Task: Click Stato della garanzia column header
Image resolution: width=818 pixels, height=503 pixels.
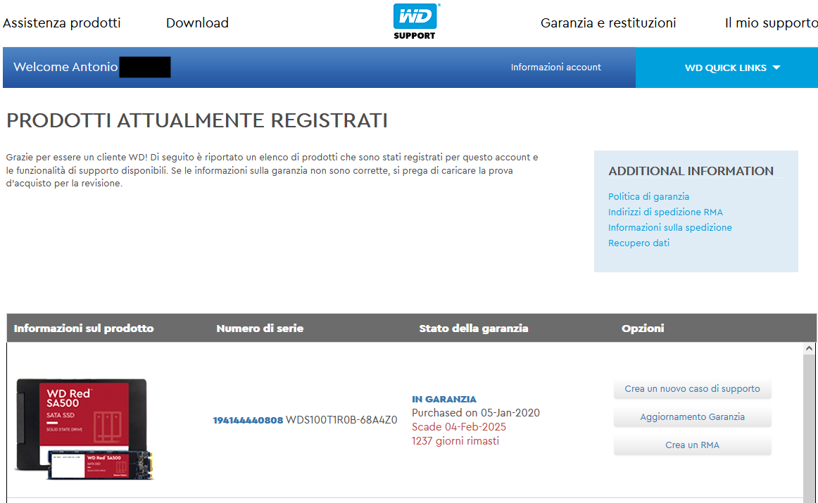Action: 474,329
